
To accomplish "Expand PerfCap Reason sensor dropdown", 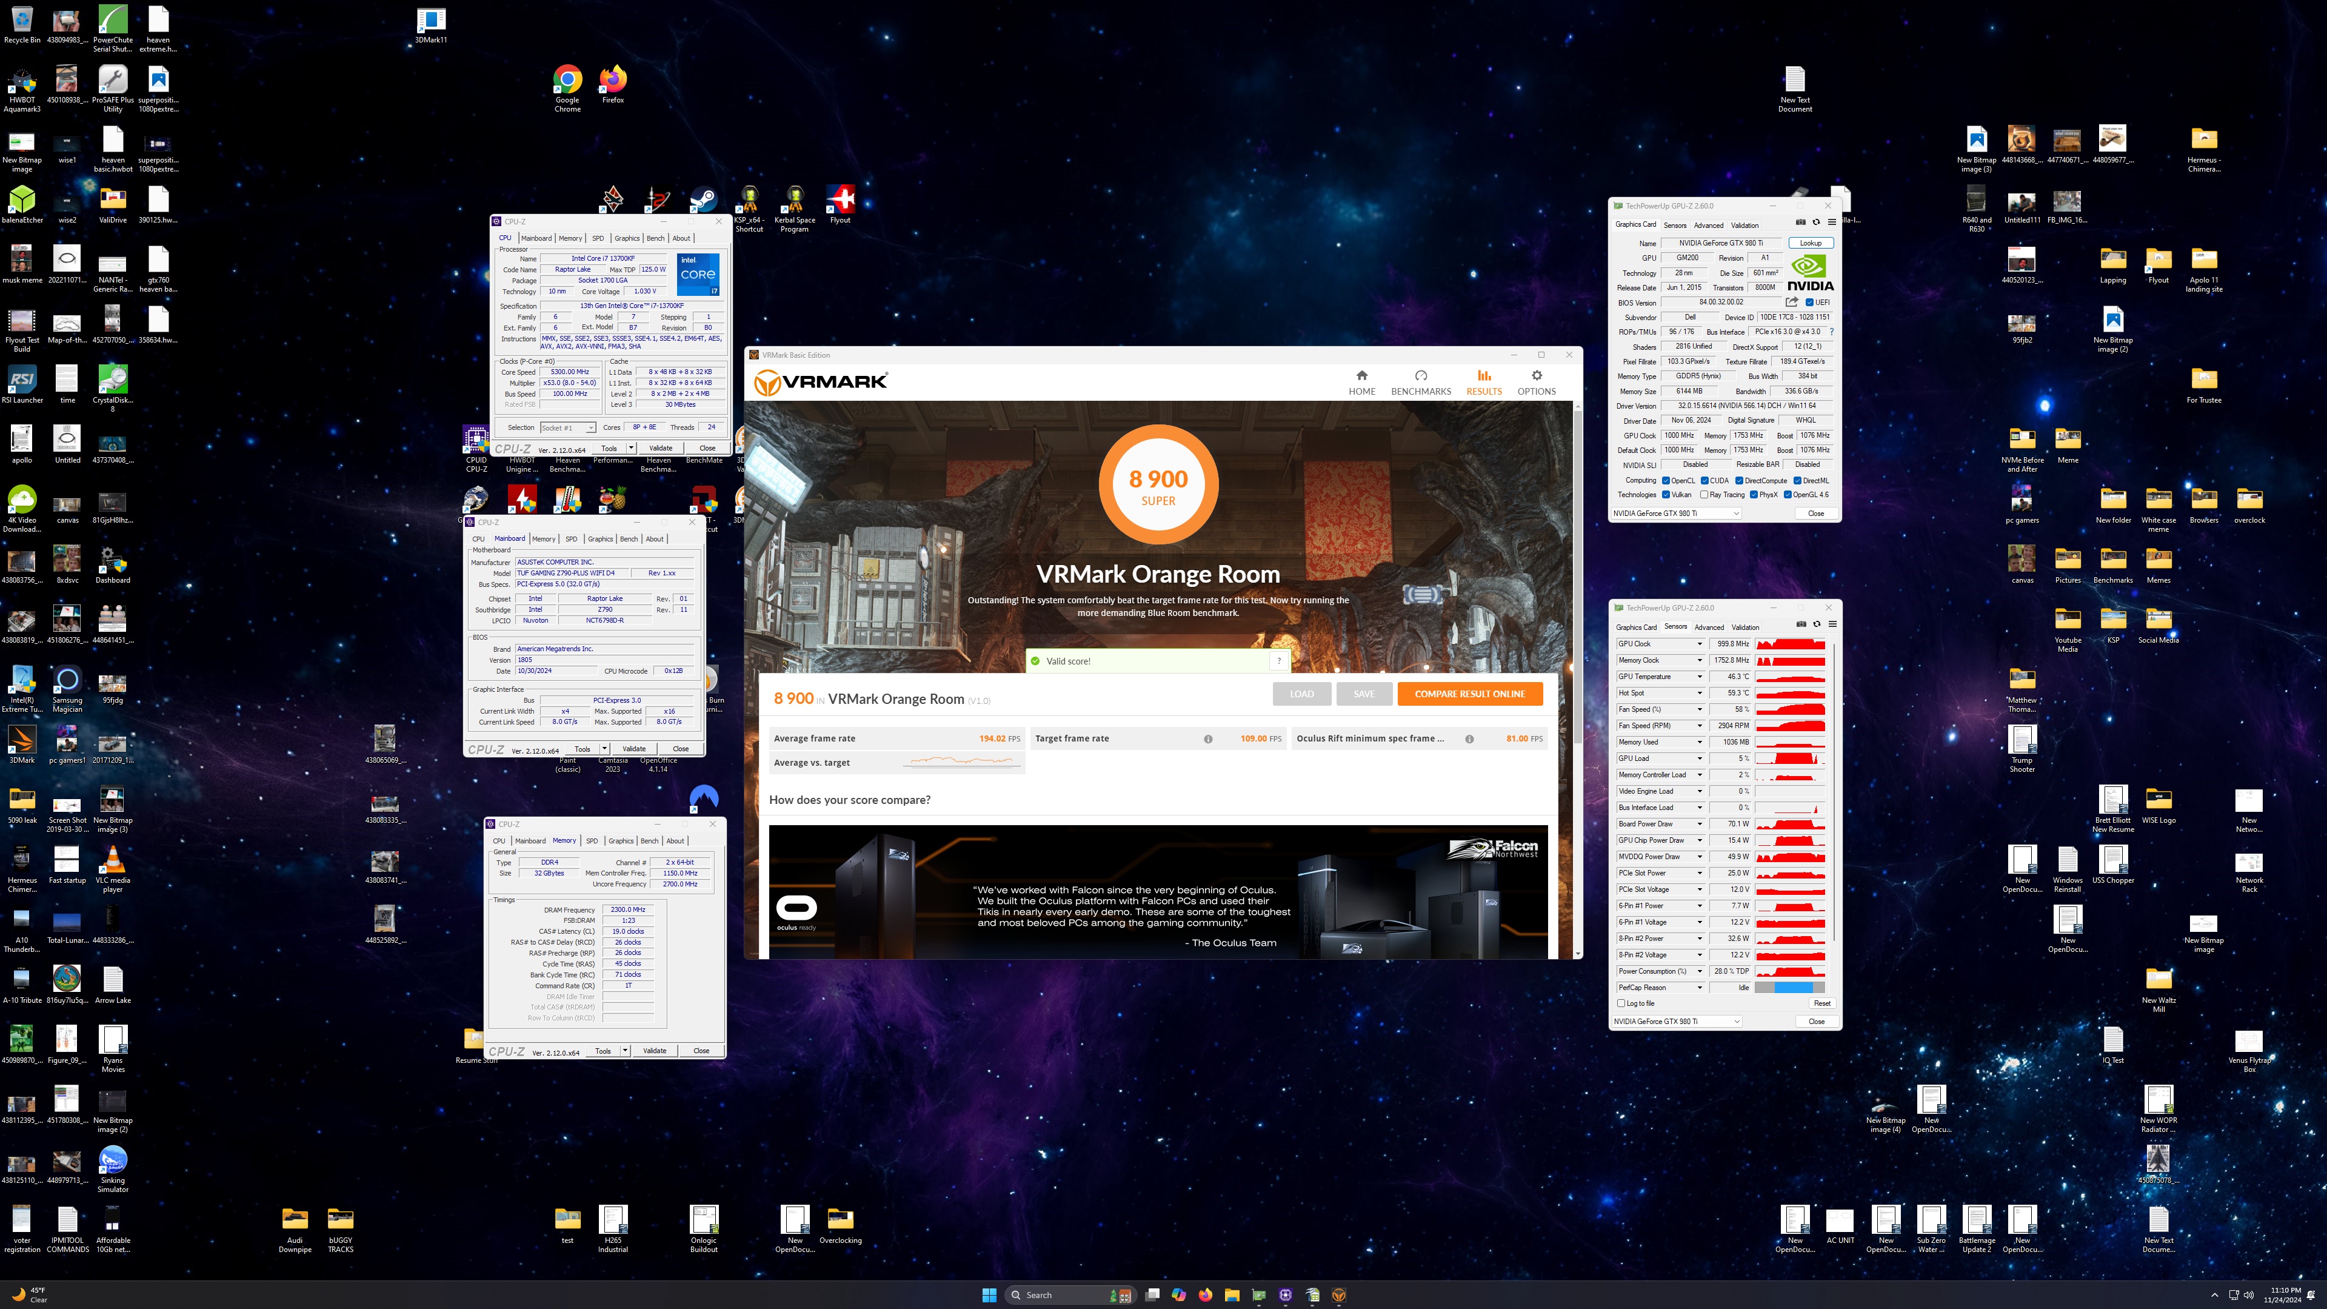I will (x=1699, y=988).
